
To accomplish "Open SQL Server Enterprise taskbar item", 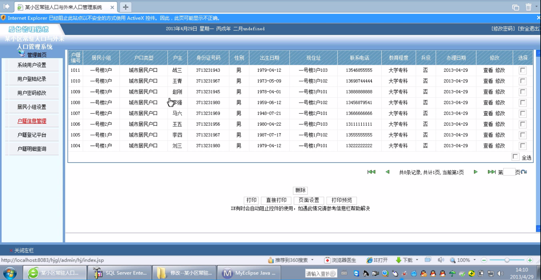I will pos(120,273).
